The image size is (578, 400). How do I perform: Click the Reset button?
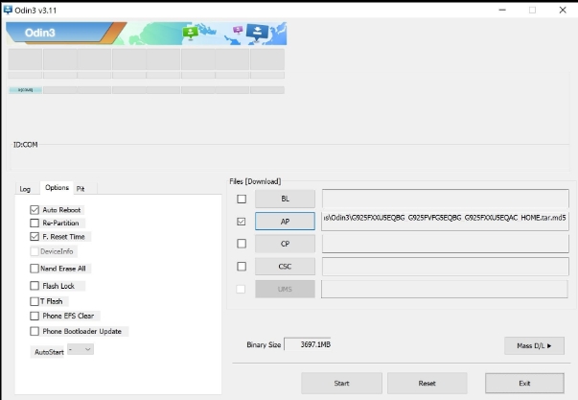[428, 384]
